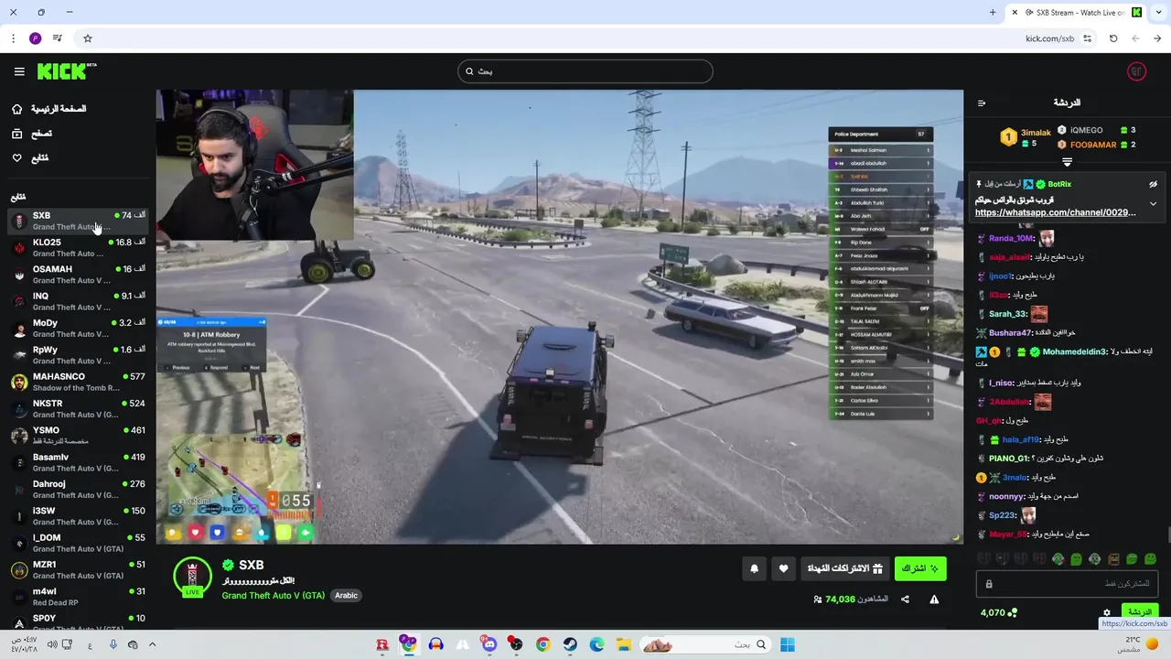Click the chat message input field
This screenshot has height=659, width=1171.
pyautogui.click(x=1068, y=584)
